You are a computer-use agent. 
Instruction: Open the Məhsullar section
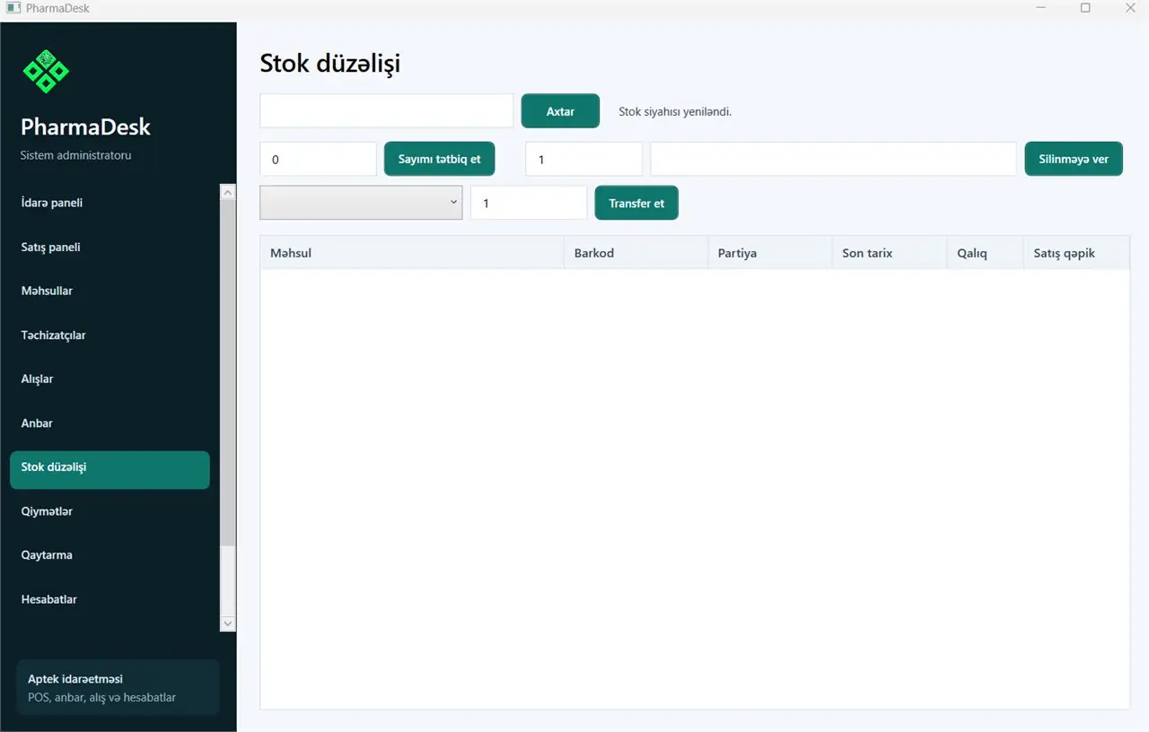110,291
